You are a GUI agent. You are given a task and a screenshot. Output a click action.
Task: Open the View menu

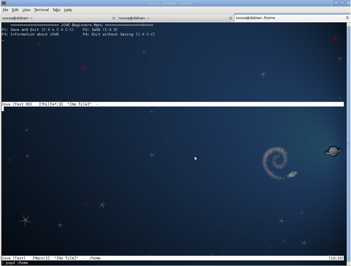click(x=26, y=10)
